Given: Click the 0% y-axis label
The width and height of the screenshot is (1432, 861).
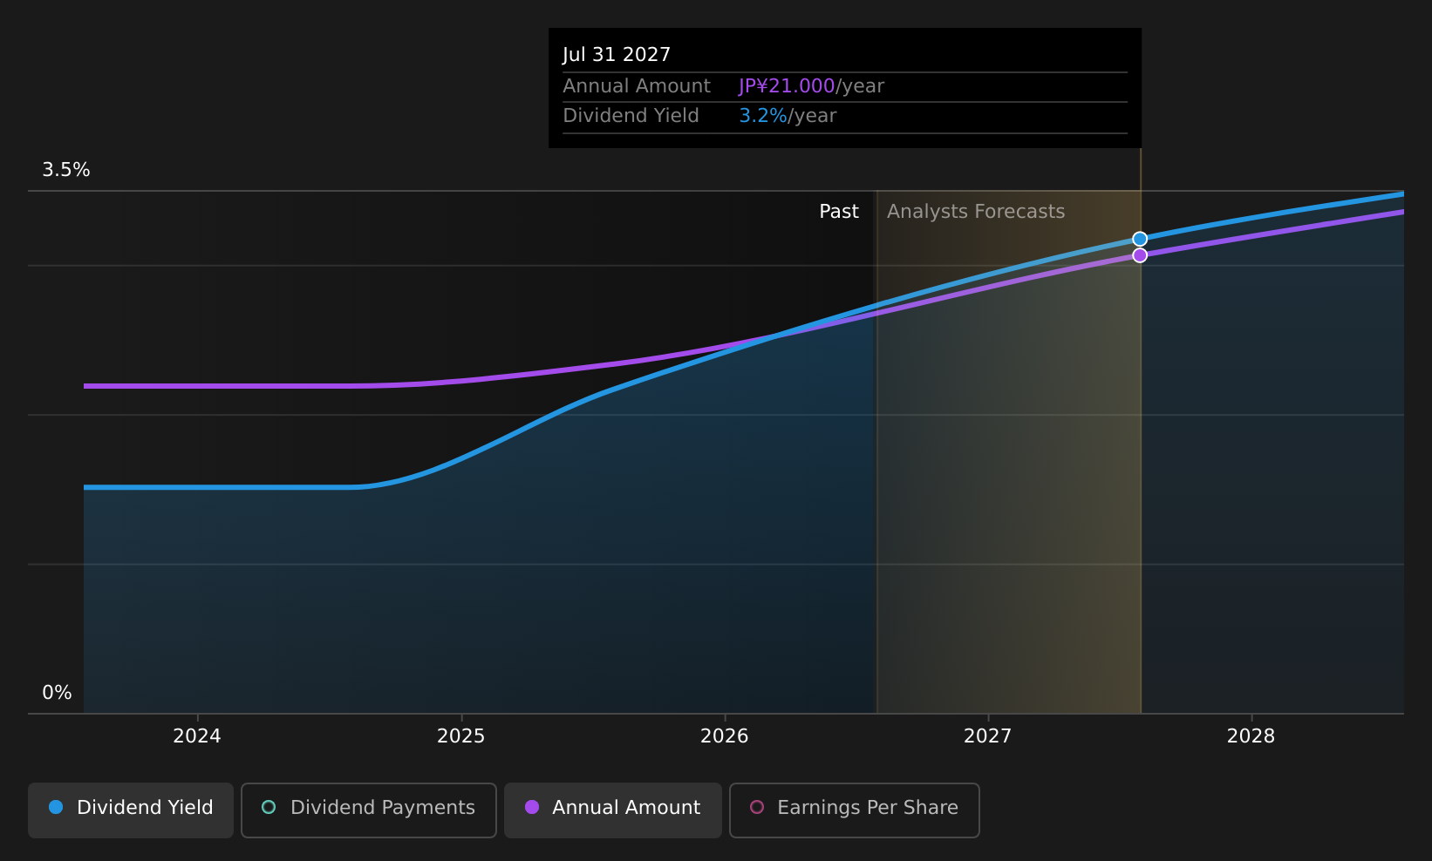Looking at the screenshot, I should 58,693.
